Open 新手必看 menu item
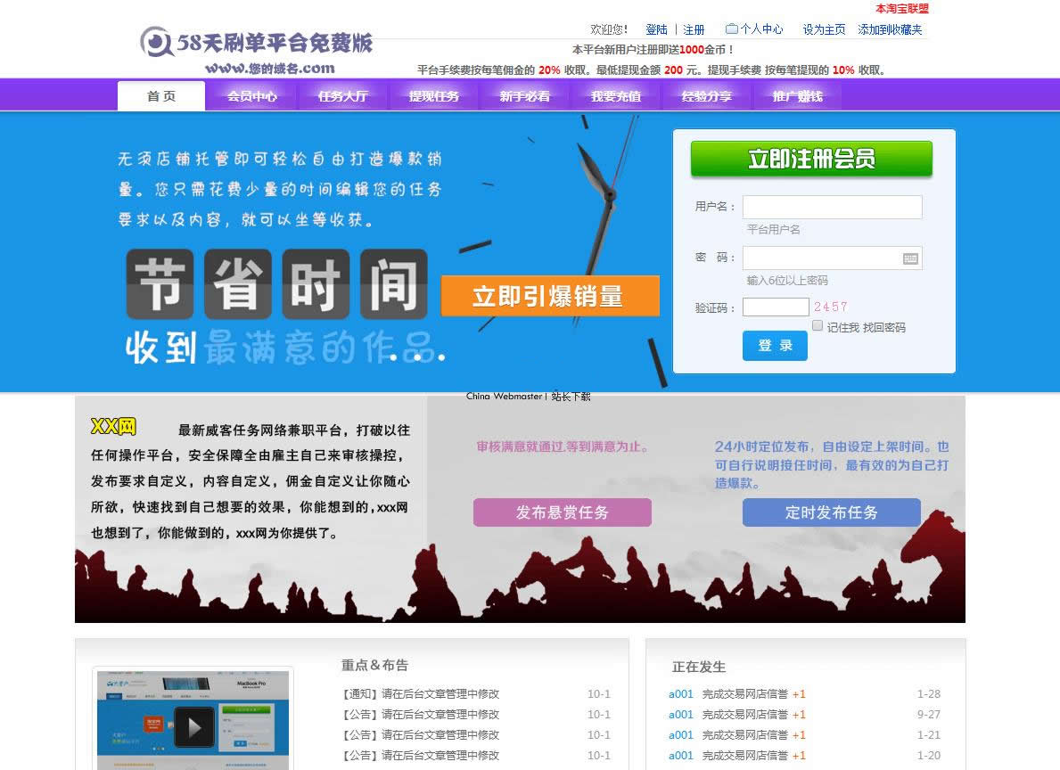Screen dimensions: 1060x770 point(524,96)
